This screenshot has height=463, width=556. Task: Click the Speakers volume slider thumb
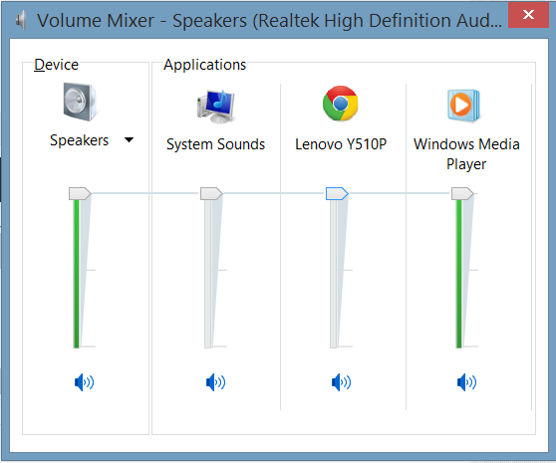point(80,194)
